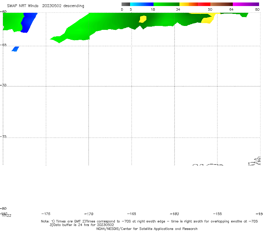The height and width of the screenshot is (231, 263).
Task: Click the color scale label '18'
Action: [x=153, y=10]
